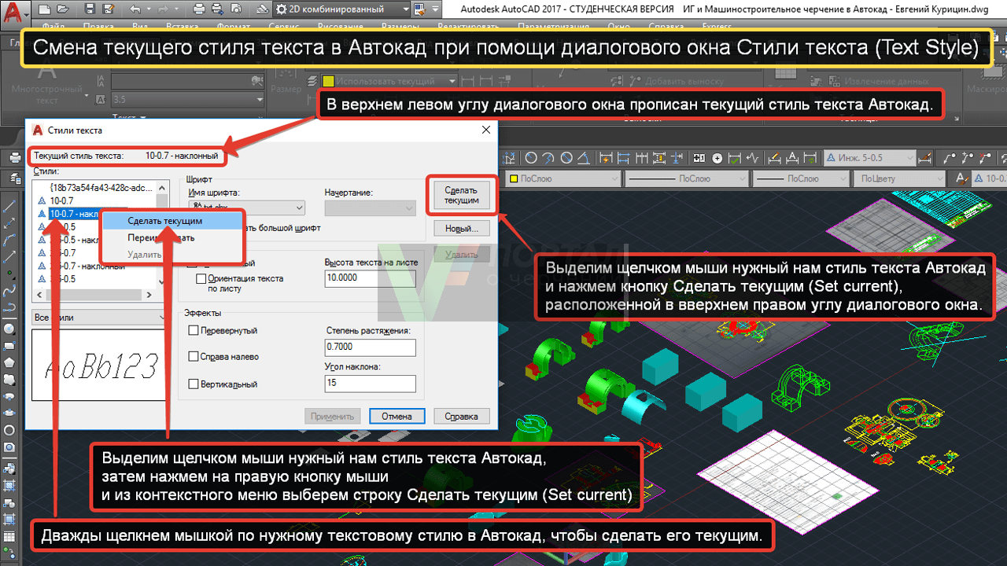Screen dimensions: 1007x566
Task: Open the Имя шрифта font name dropdown
Action: click(x=246, y=208)
